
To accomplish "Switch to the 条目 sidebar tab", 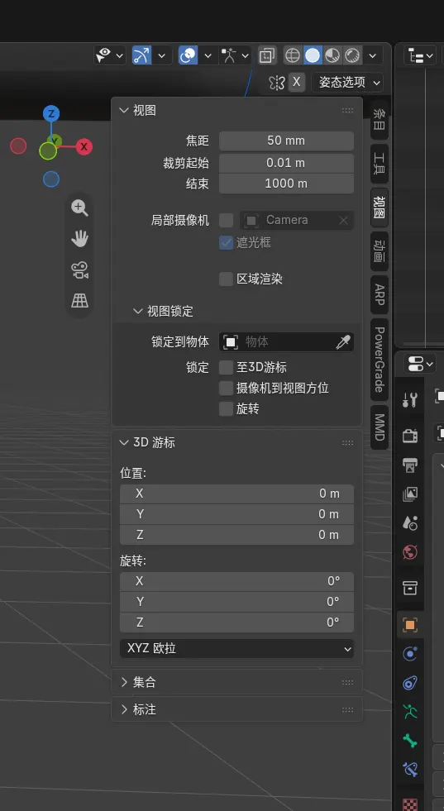I will (x=380, y=119).
